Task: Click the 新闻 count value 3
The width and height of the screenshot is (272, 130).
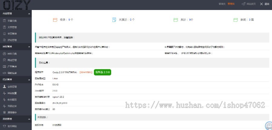Action: tap(250, 20)
